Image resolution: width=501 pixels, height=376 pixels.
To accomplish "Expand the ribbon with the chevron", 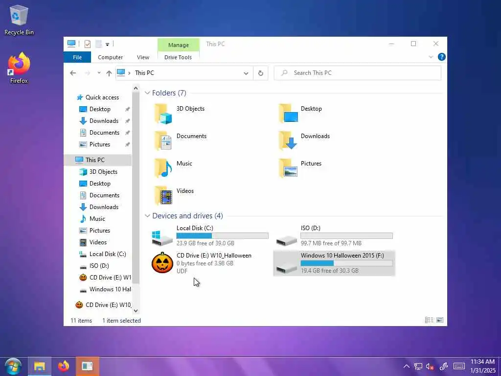I will click(431, 57).
